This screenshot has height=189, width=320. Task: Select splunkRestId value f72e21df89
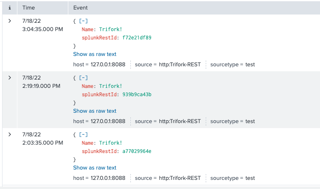tap(137, 38)
